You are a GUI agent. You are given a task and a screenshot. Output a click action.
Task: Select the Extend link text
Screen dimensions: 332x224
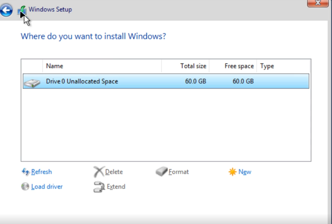click(116, 187)
